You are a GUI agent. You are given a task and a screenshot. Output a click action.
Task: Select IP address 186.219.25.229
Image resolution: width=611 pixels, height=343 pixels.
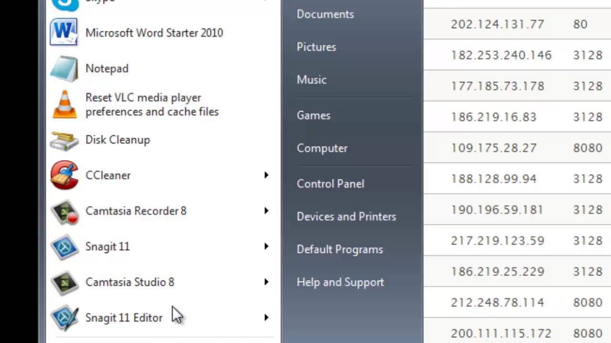497,272
